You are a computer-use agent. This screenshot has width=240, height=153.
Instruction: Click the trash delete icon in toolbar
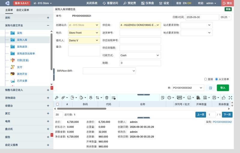pos(107,98)
